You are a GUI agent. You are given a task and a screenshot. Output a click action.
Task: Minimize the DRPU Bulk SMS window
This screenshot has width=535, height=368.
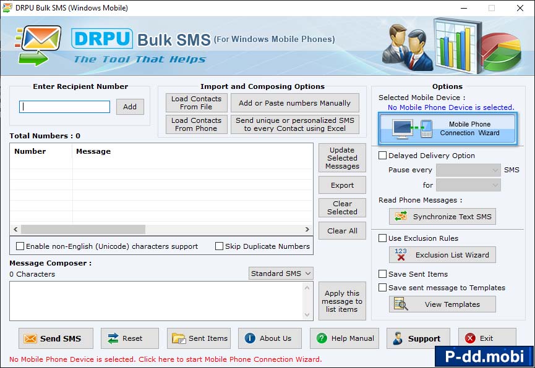[464, 8]
